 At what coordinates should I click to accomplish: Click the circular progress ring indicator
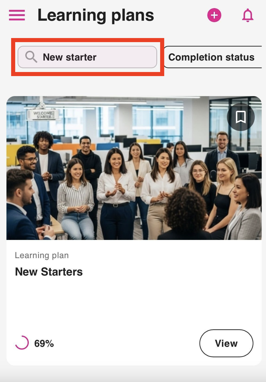(22, 343)
